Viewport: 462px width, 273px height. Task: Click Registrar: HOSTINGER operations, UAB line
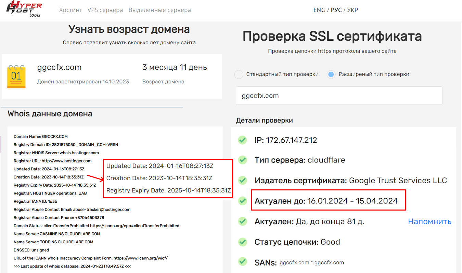click(x=50, y=193)
